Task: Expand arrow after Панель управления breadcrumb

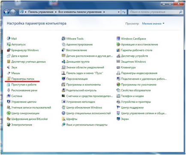Action: point(56,12)
